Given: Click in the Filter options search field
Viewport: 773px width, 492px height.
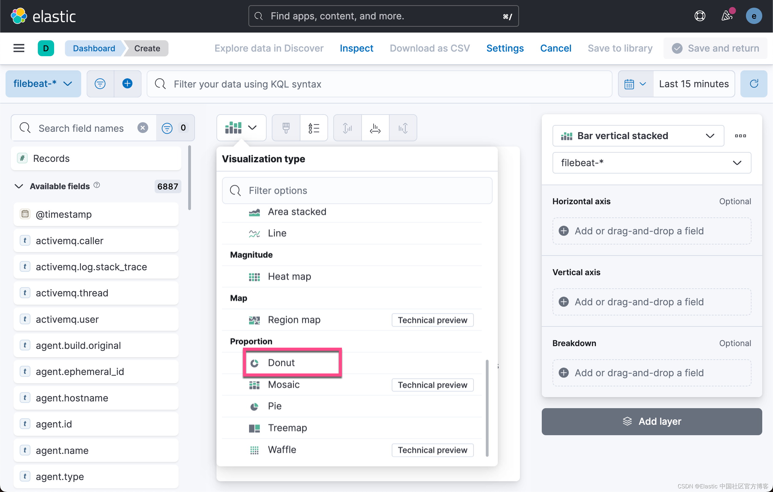Looking at the screenshot, I should click(x=357, y=190).
